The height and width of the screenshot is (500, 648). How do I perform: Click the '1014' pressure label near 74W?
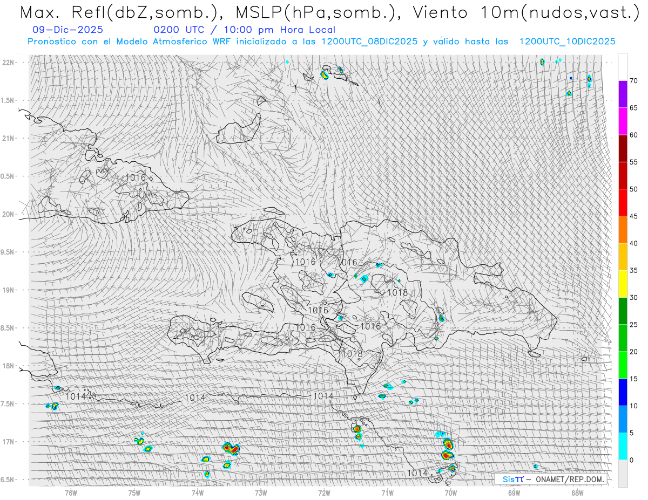point(195,398)
